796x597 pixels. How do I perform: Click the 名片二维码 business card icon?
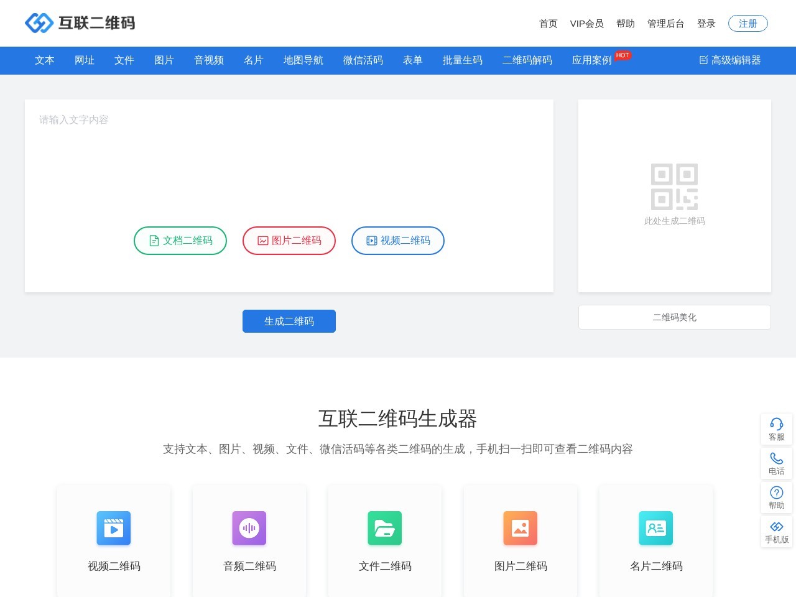coord(655,528)
